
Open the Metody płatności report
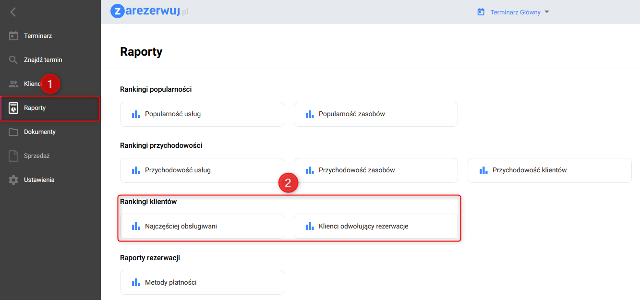click(x=202, y=282)
